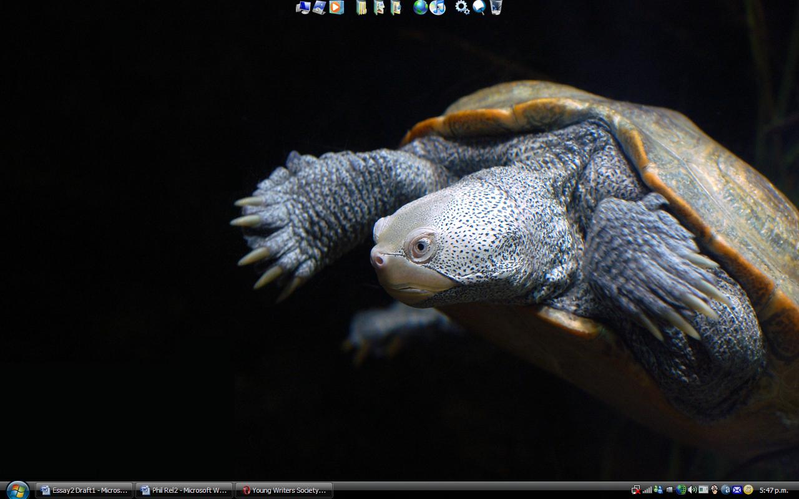Open Windows Live Messenger tray icon
Image resolution: width=799 pixels, height=499 pixels.
(658, 490)
